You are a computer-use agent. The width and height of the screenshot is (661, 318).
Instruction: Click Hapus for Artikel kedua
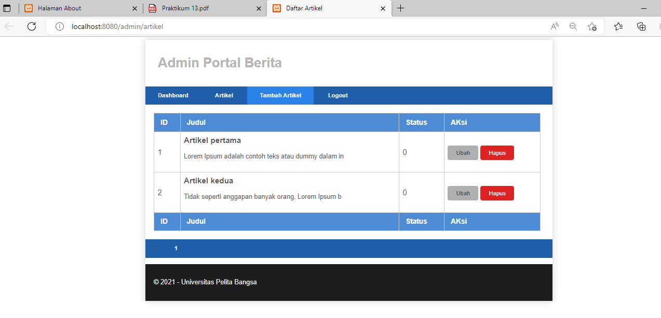click(x=496, y=193)
